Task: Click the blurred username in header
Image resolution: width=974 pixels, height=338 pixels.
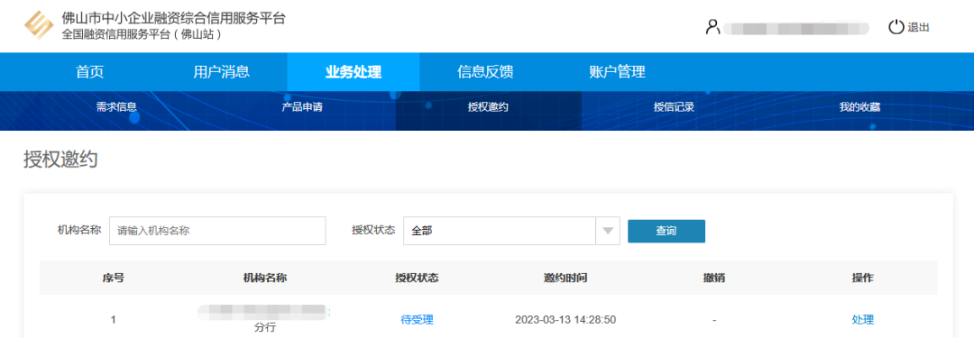Action: pyautogui.click(x=795, y=28)
